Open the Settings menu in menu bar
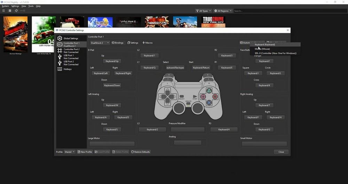Viewport: 348px width, 184px height. [15, 6]
